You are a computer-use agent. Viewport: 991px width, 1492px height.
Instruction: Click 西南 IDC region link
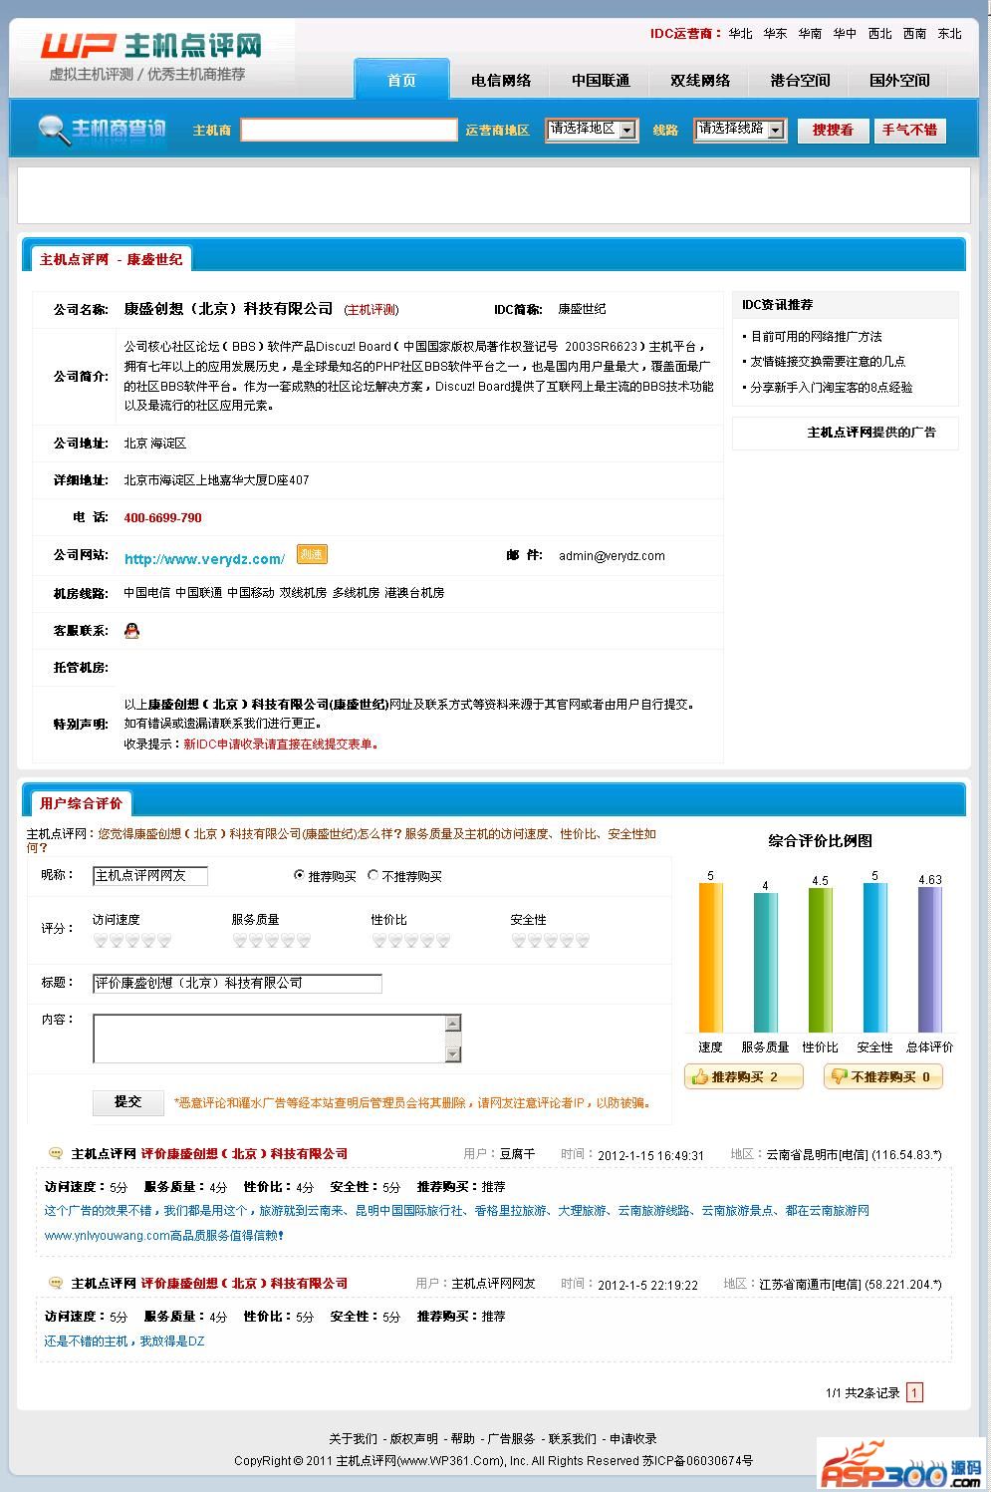tap(914, 34)
